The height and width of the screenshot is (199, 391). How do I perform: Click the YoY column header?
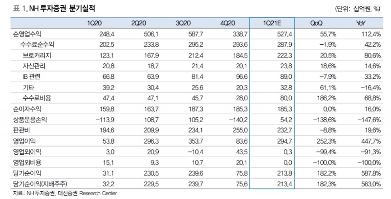[x=363, y=24]
